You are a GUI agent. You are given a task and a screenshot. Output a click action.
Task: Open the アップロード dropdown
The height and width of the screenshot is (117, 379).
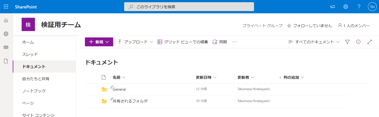pyautogui.click(x=135, y=42)
